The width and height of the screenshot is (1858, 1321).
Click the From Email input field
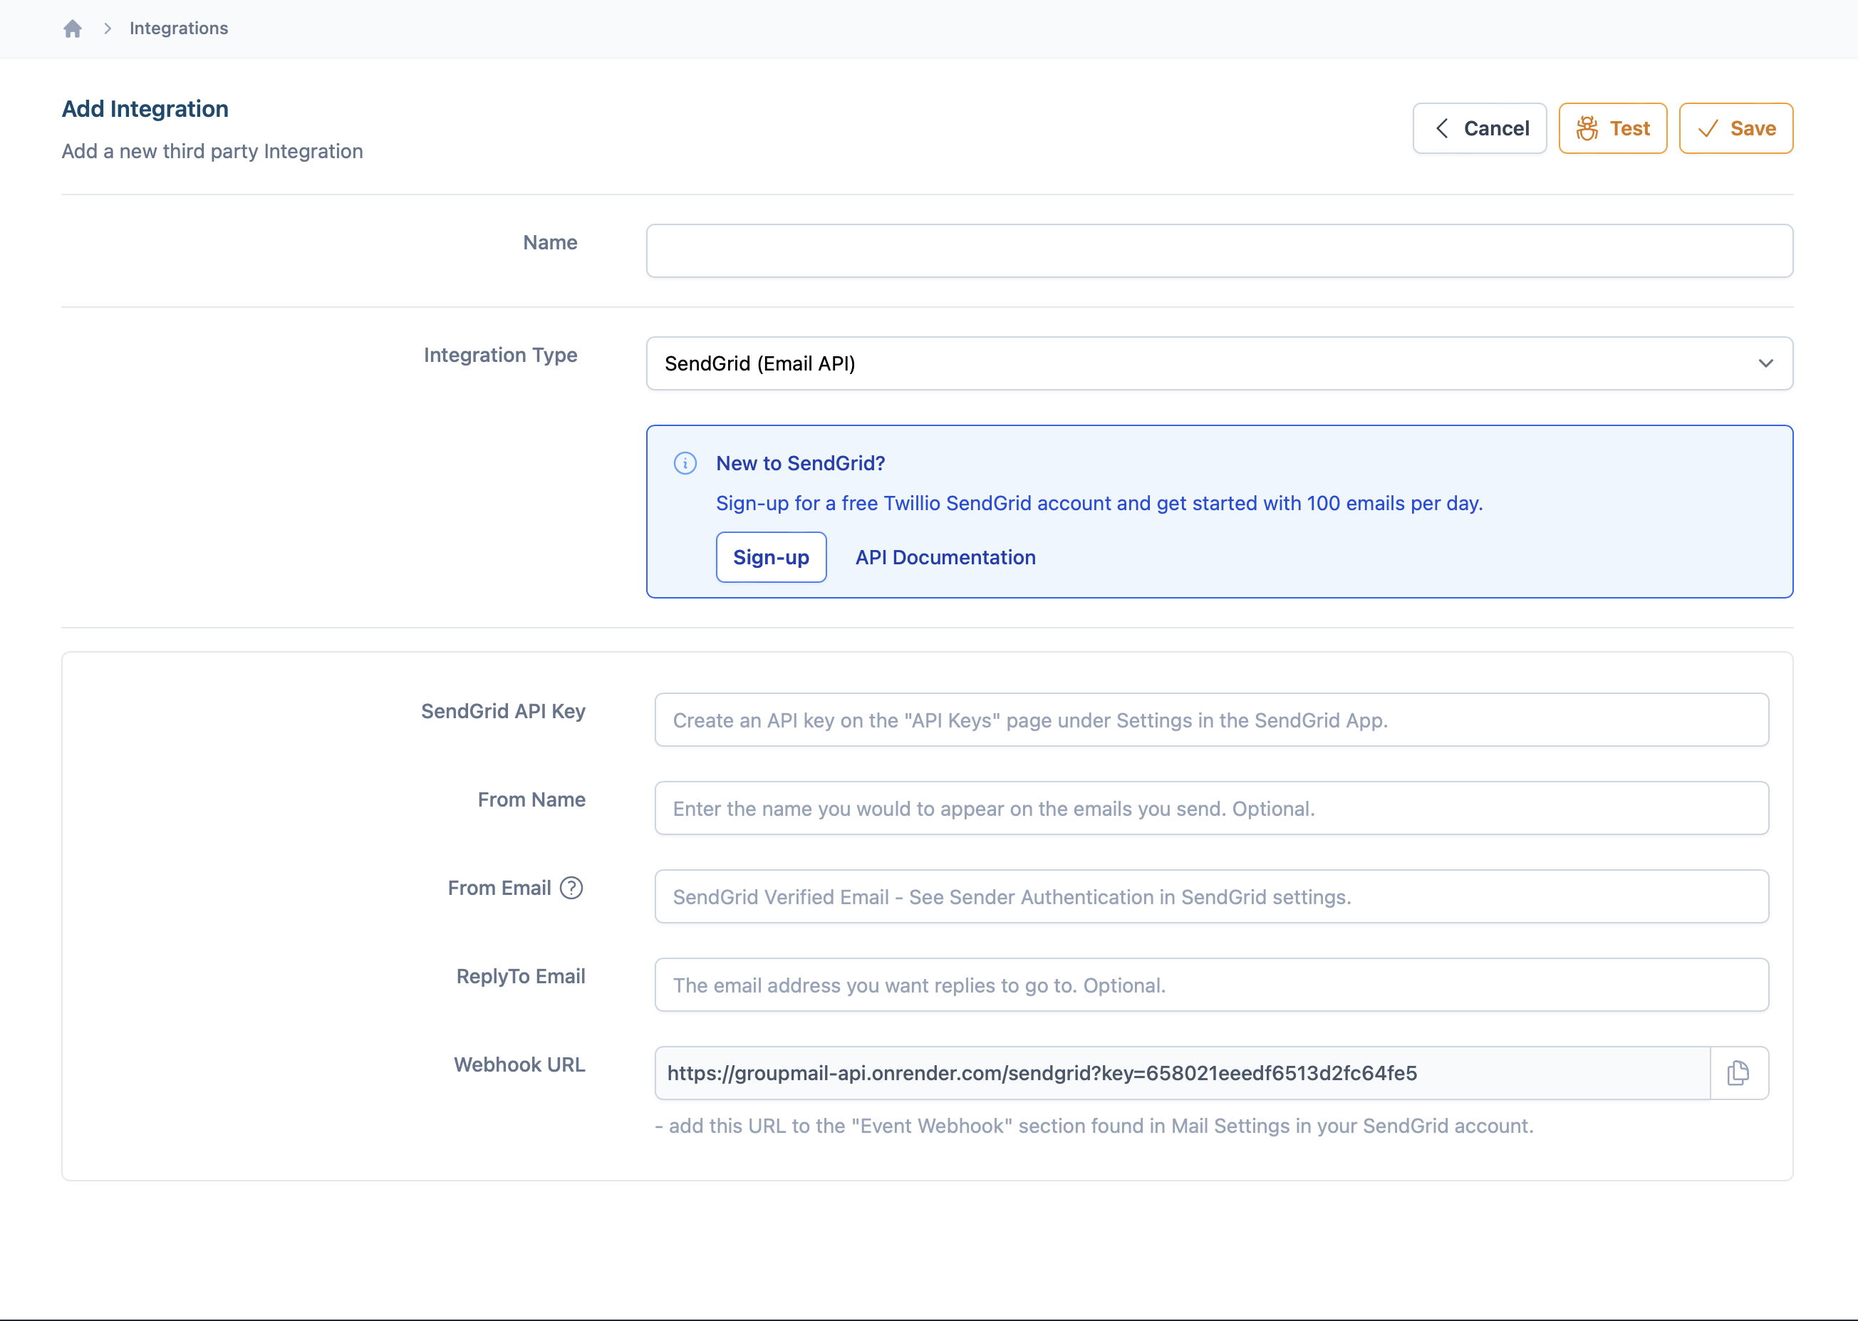point(1210,896)
